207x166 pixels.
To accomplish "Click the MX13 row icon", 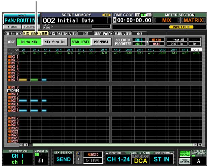I will (x=9, y=101).
